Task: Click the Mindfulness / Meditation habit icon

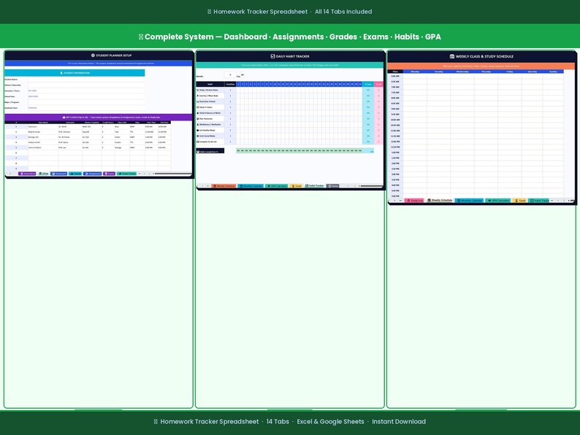Action: pos(197,125)
